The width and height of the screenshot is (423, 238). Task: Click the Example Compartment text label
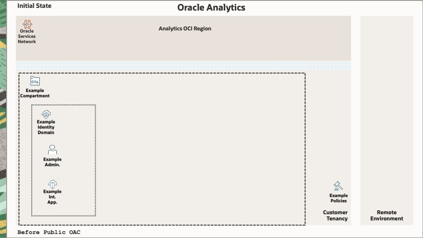(35, 93)
